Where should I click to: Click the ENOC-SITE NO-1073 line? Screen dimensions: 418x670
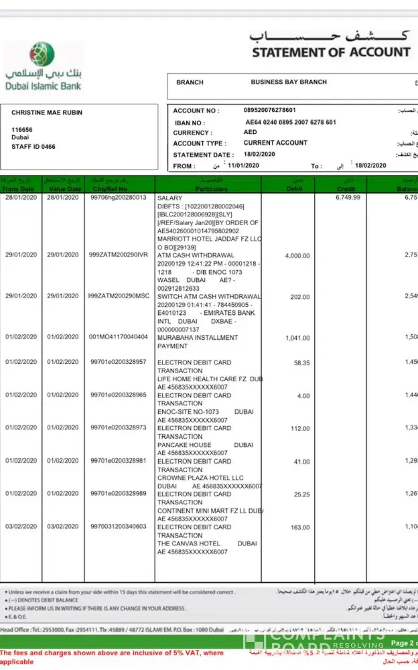click(x=206, y=412)
